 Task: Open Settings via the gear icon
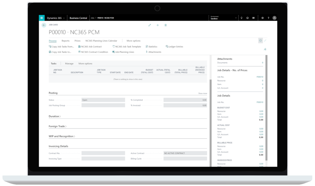click(x=262, y=18)
